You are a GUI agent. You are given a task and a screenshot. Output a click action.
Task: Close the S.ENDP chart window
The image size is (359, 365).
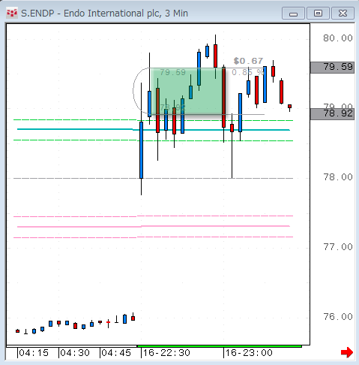coord(343,14)
